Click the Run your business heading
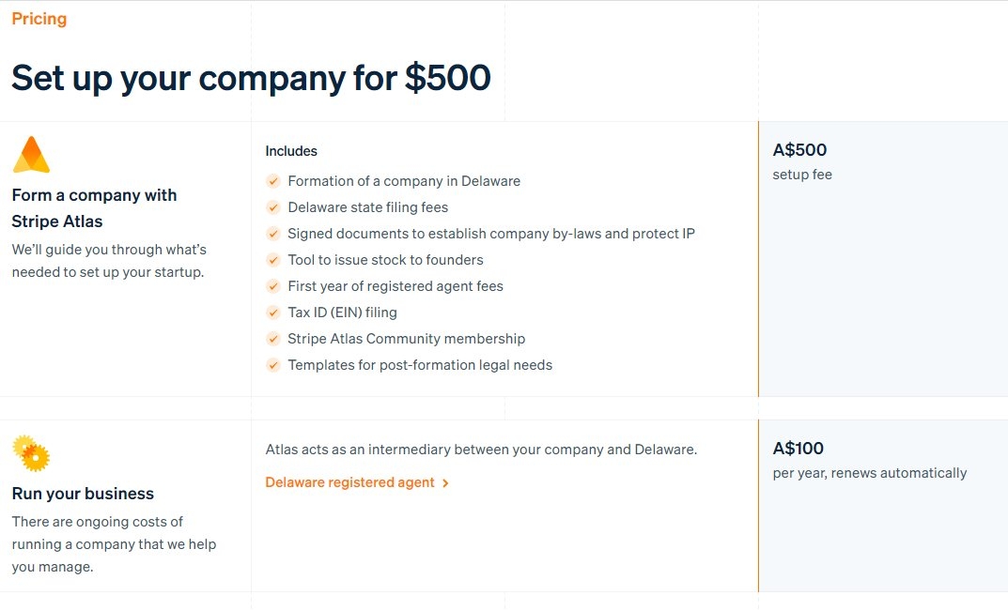This screenshot has width=1008, height=610. [83, 493]
